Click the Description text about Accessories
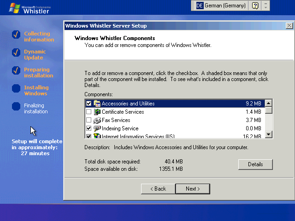 (181, 147)
